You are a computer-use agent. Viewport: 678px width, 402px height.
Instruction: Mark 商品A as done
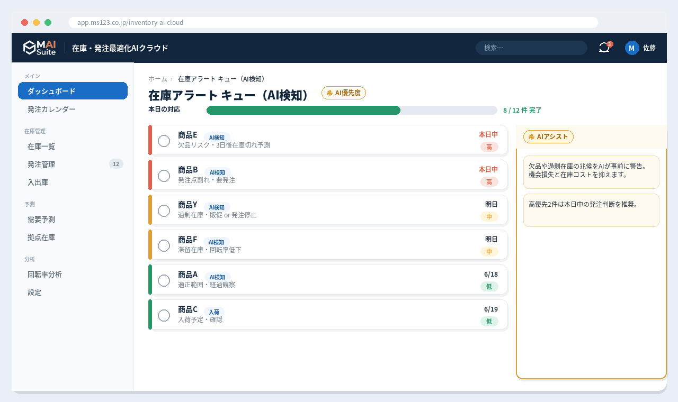tap(164, 280)
